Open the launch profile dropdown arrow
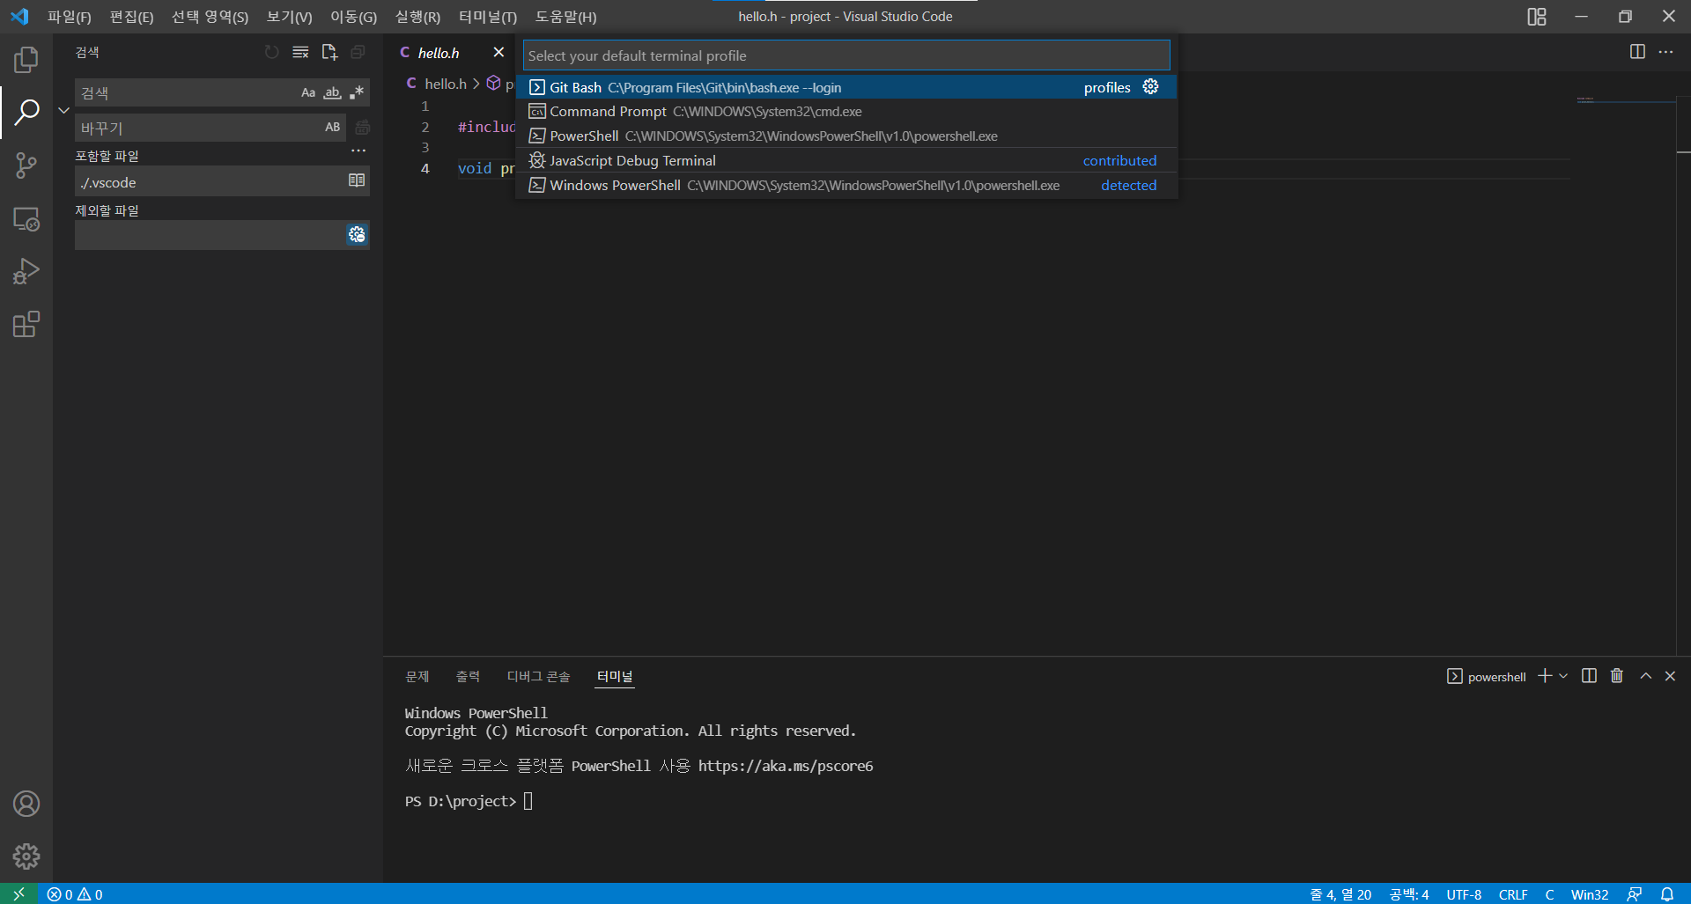Viewport: 1691px width, 904px height. pyautogui.click(x=1563, y=676)
